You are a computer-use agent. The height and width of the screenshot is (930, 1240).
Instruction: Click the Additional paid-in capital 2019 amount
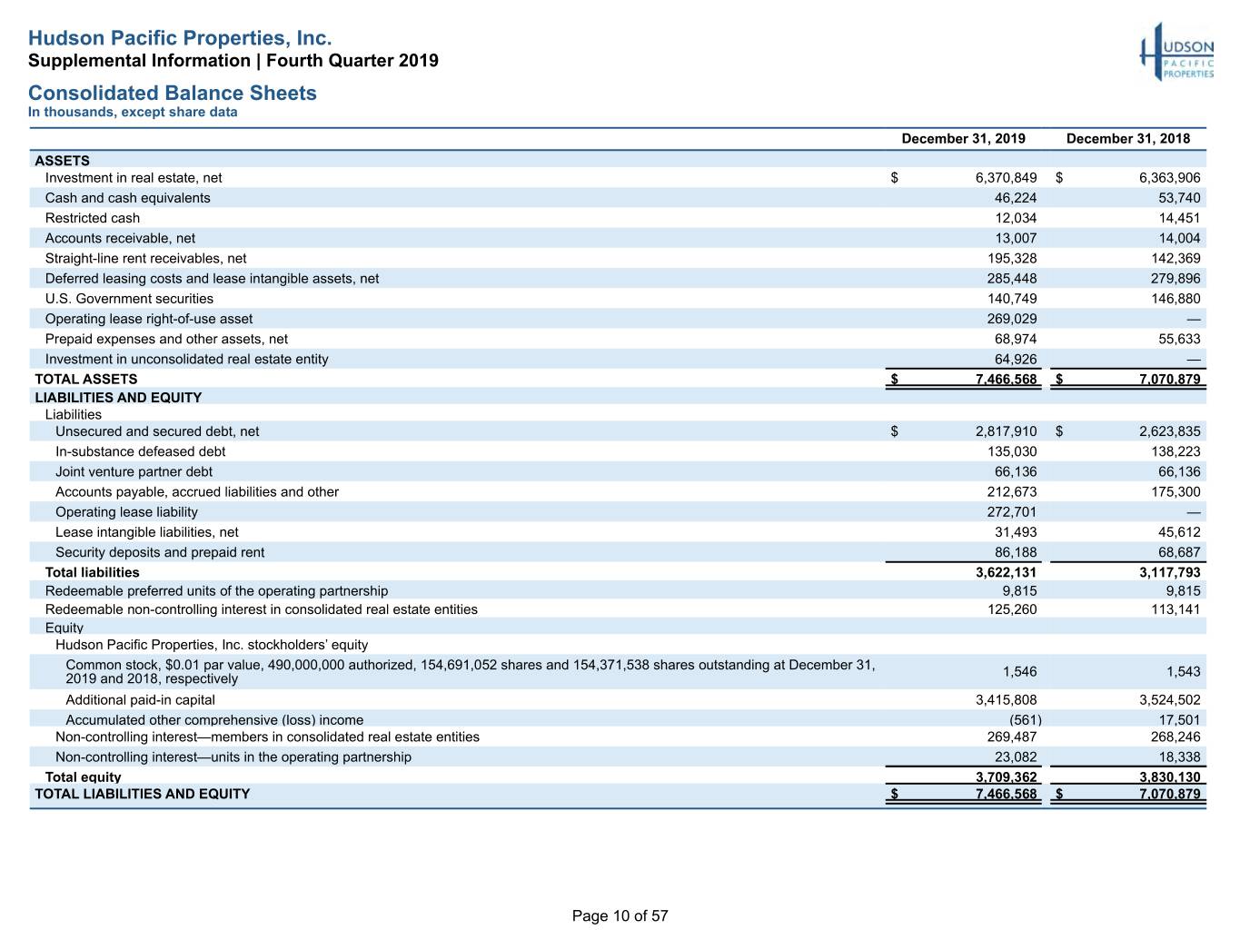coord(1006,699)
